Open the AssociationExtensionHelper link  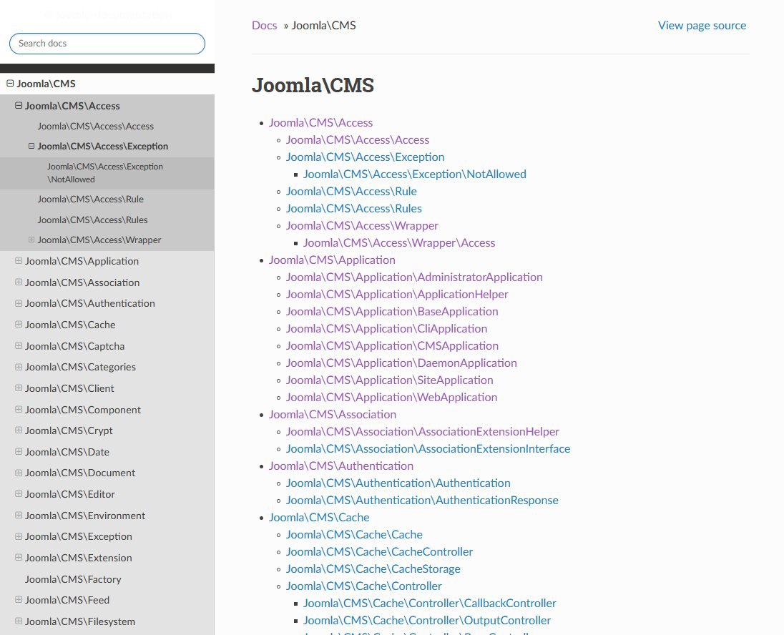coord(423,431)
